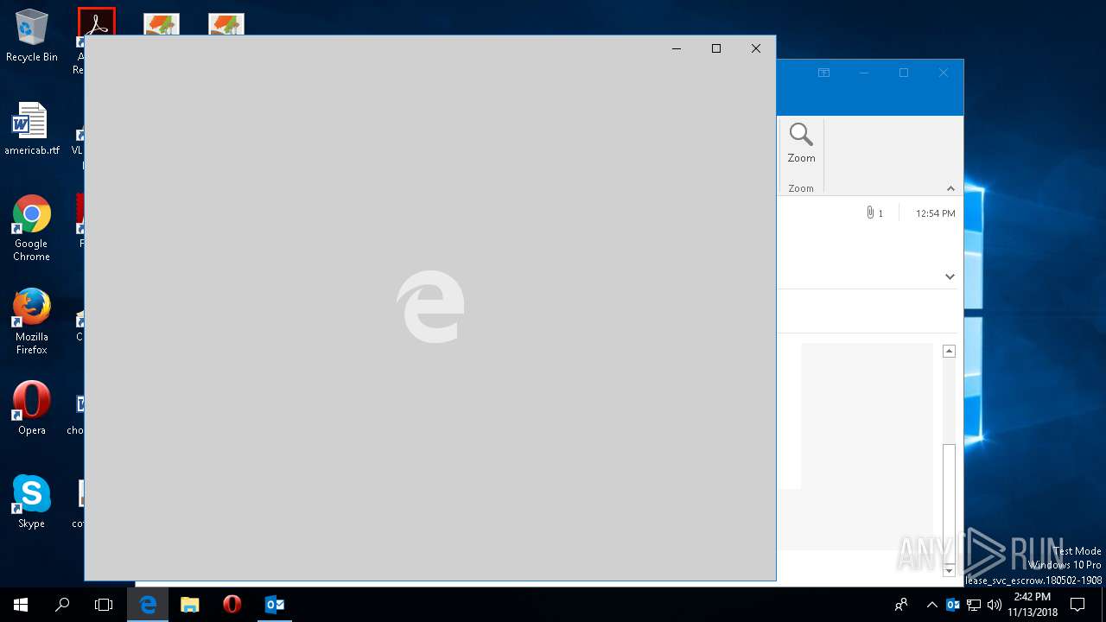The height and width of the screenshot is (622, 1106).
Task: Click the attachment paperclip icon in Outlook message
Action: (x=870, y=213)
